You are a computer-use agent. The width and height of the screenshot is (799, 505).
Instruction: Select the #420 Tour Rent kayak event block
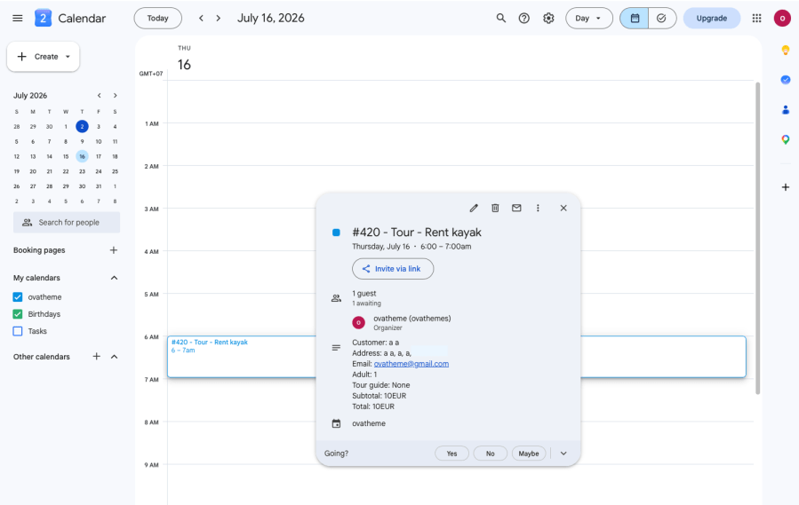[242, 357]
